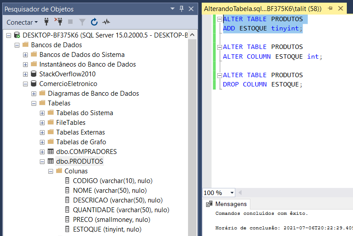353x236 pixels.
Task: Select the DESKTOP-BF375K6 server icon
Action: [17, 35]
